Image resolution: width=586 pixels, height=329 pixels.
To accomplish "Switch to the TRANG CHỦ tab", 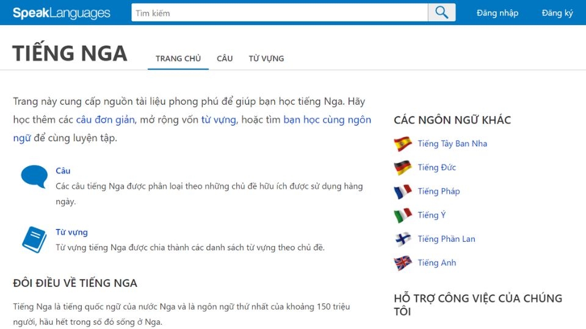I will coord(178,58).
